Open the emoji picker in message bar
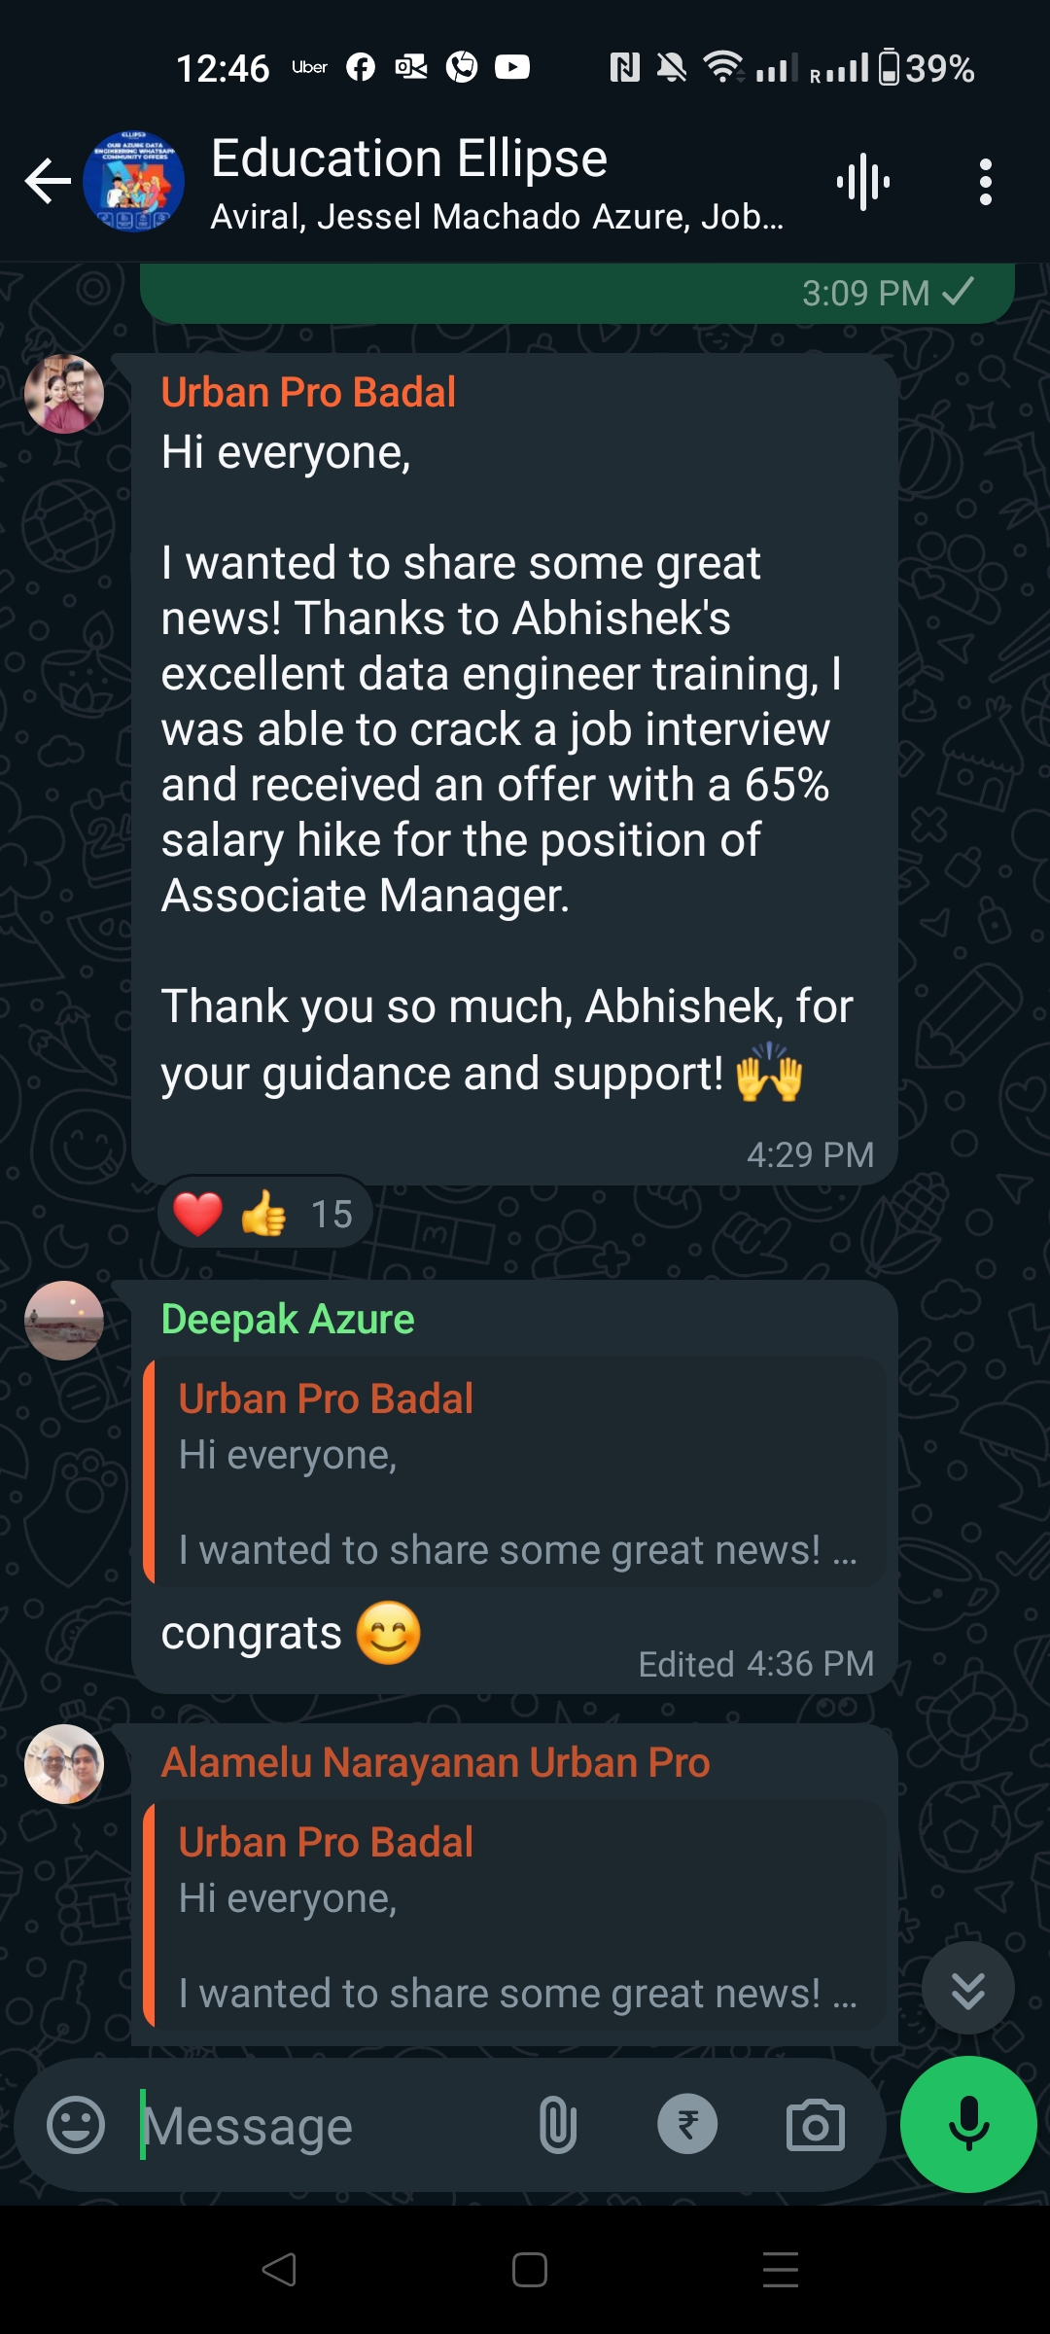1050x2334 pixels. pyautogui.click(x=76, y=2125)
